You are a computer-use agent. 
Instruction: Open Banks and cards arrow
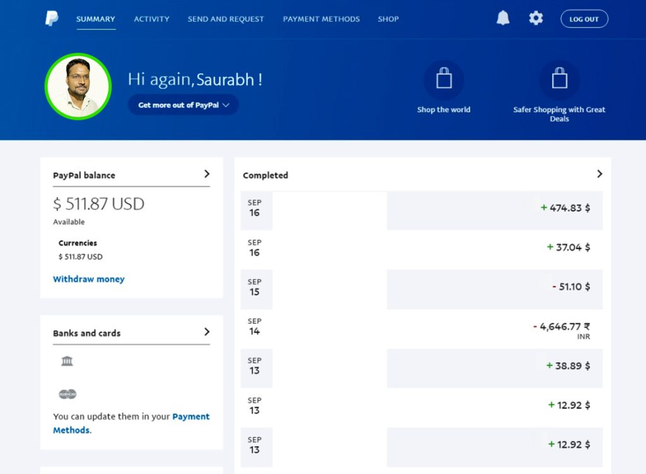pos(207,332)
